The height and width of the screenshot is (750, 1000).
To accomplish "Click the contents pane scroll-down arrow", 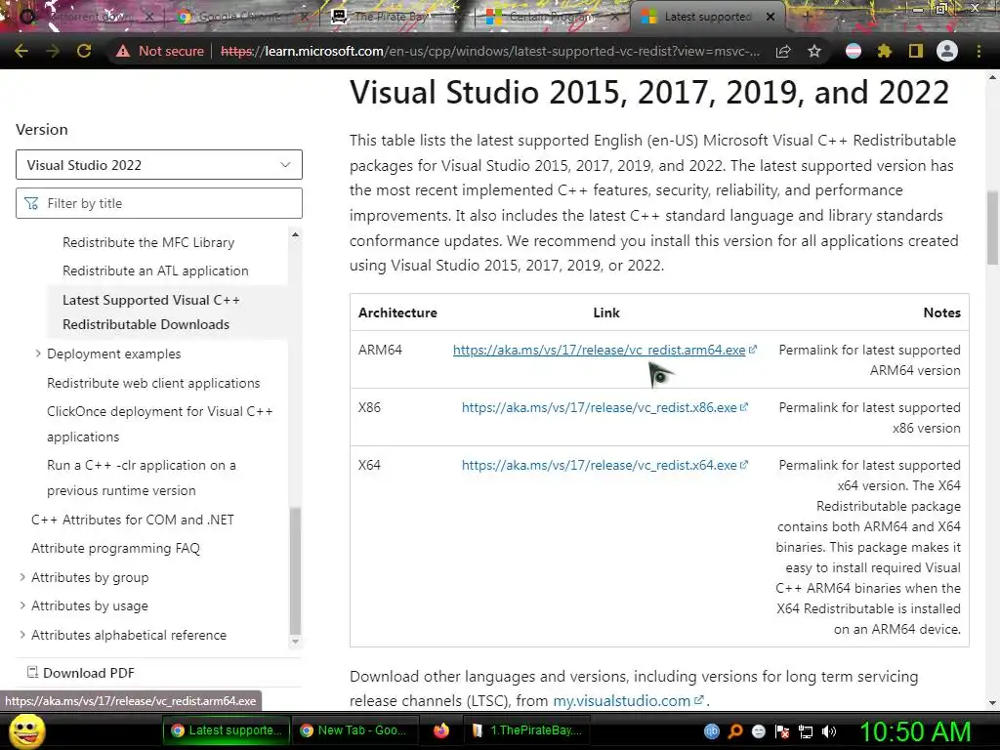I will pos(295,642).
